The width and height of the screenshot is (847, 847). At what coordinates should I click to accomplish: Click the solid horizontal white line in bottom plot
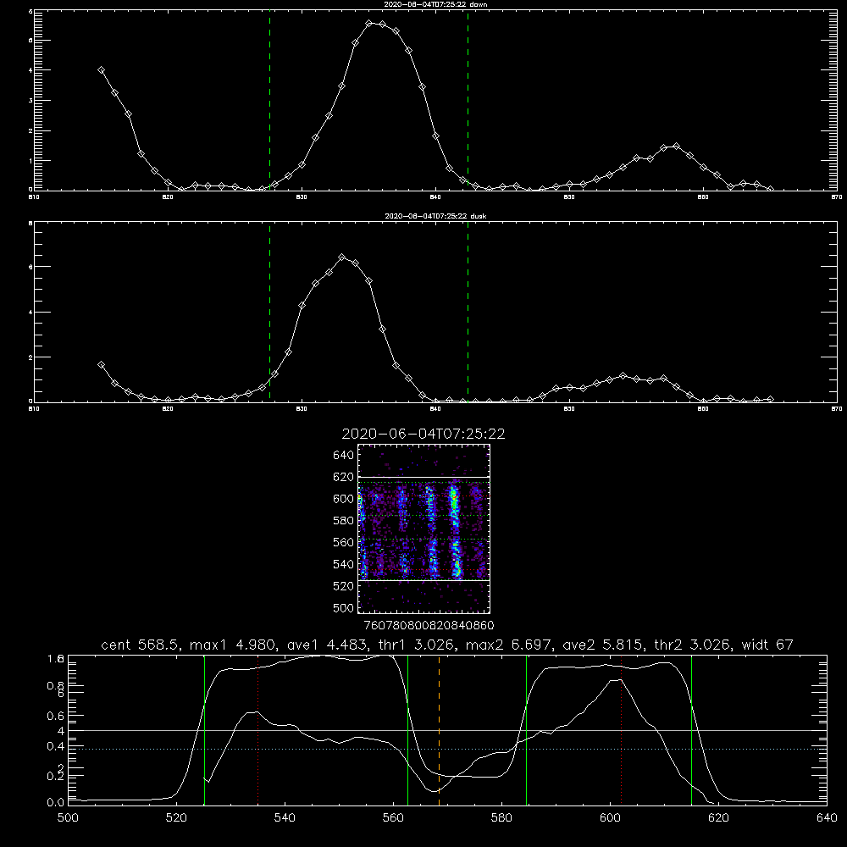point(447,730)
